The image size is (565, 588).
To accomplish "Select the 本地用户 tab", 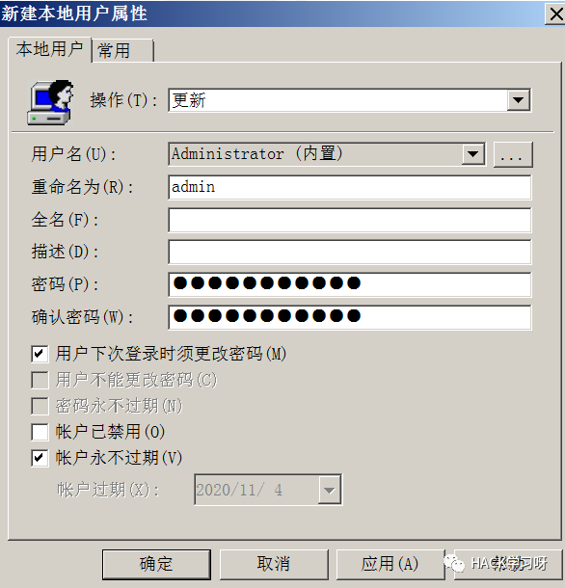I will click(49, 49).
